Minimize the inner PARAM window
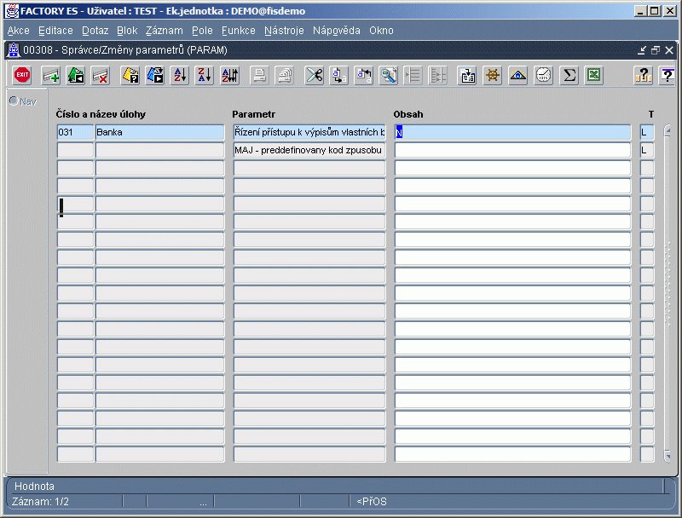The height and width of the screenshot is (518, 682). pos(642,50)
